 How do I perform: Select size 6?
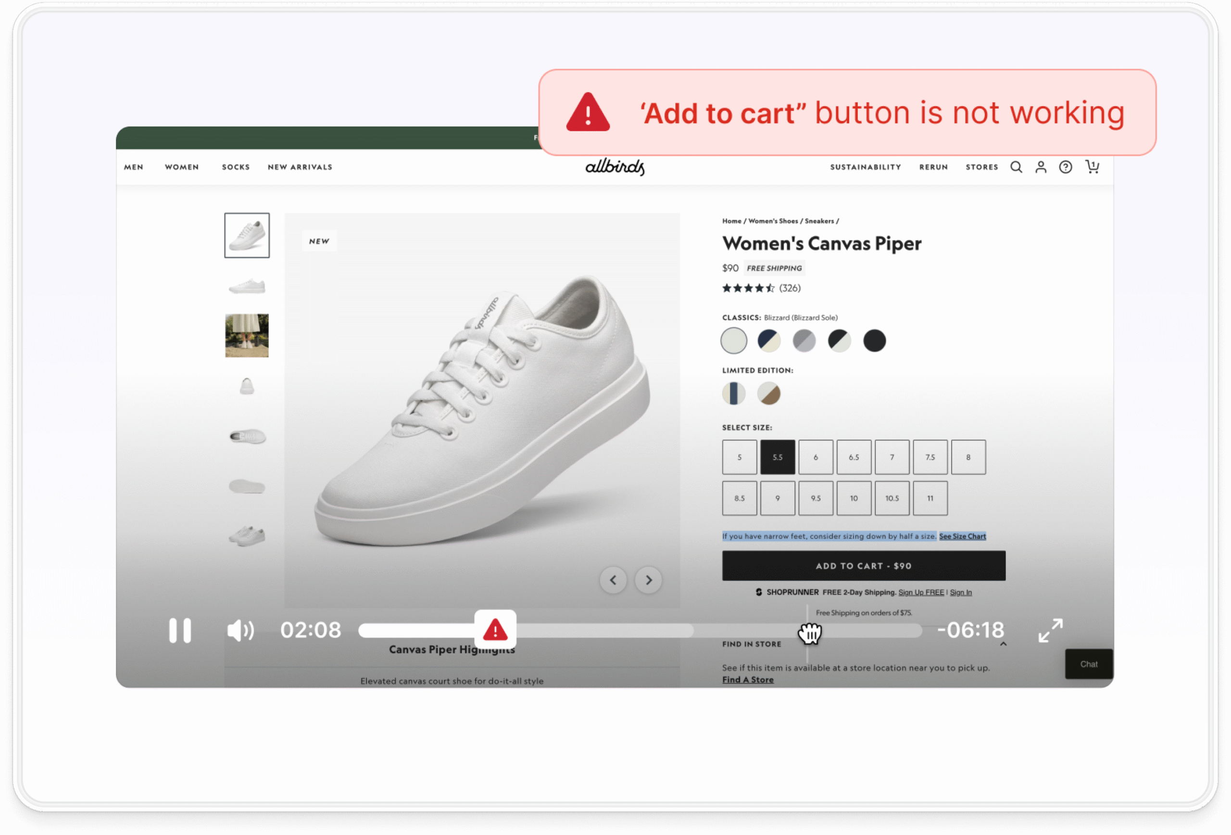click(x=816, y=457)
